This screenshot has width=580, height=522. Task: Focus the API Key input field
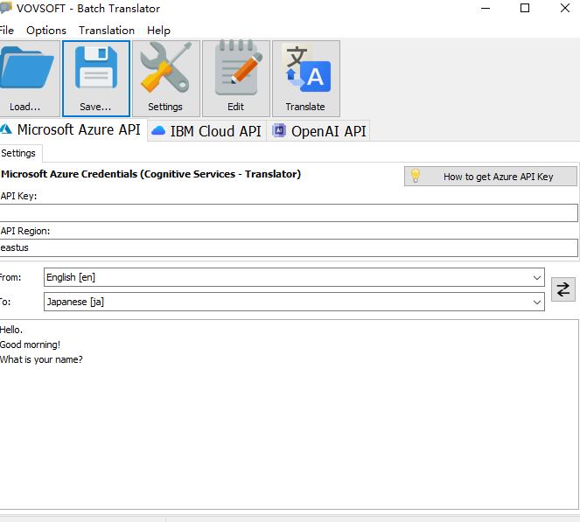pyautogui.click(x=289, y=213)
